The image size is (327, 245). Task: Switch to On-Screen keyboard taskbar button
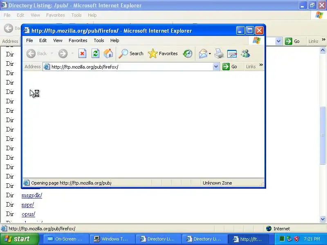point(66,239)
